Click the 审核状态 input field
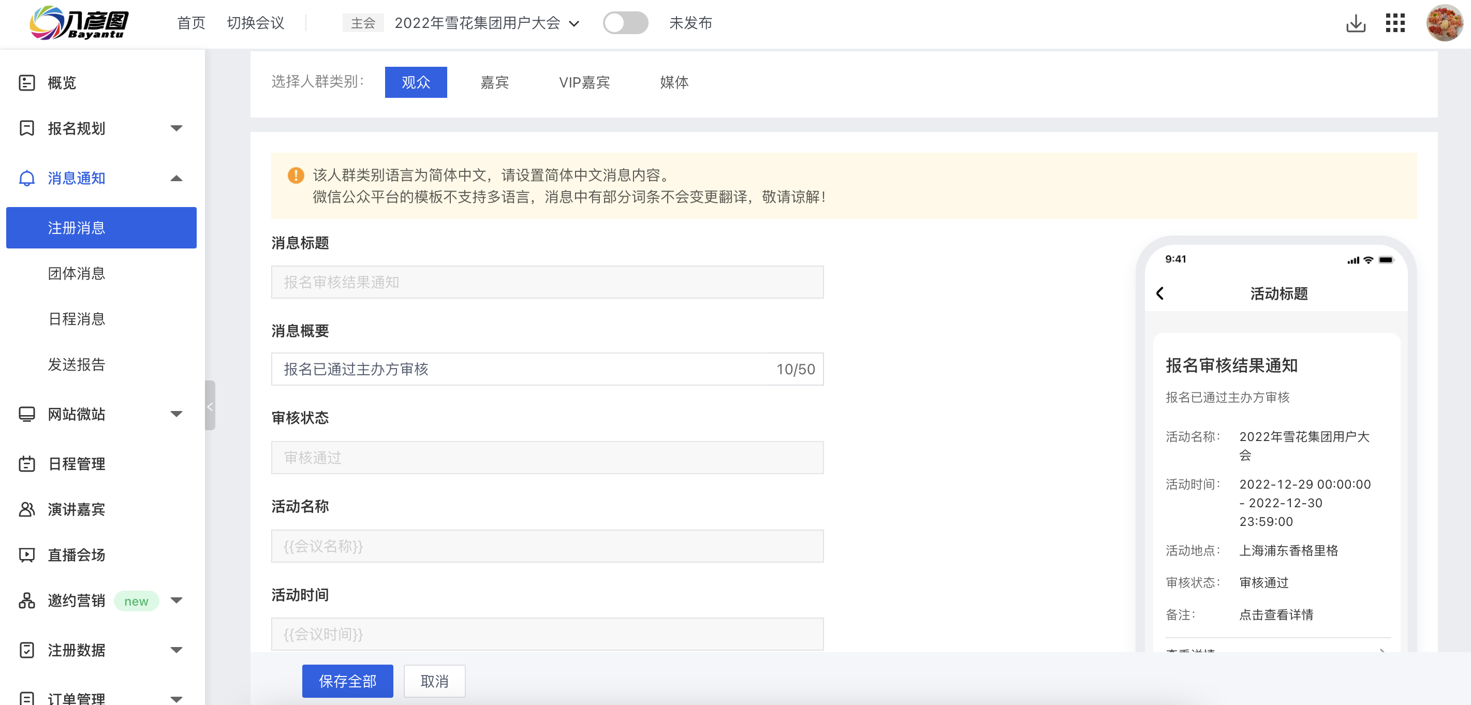The height and width of the screenshot is (705, 1471). [x=547, y=457]
